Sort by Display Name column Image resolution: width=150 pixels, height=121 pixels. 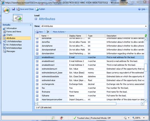pos(77,36)
